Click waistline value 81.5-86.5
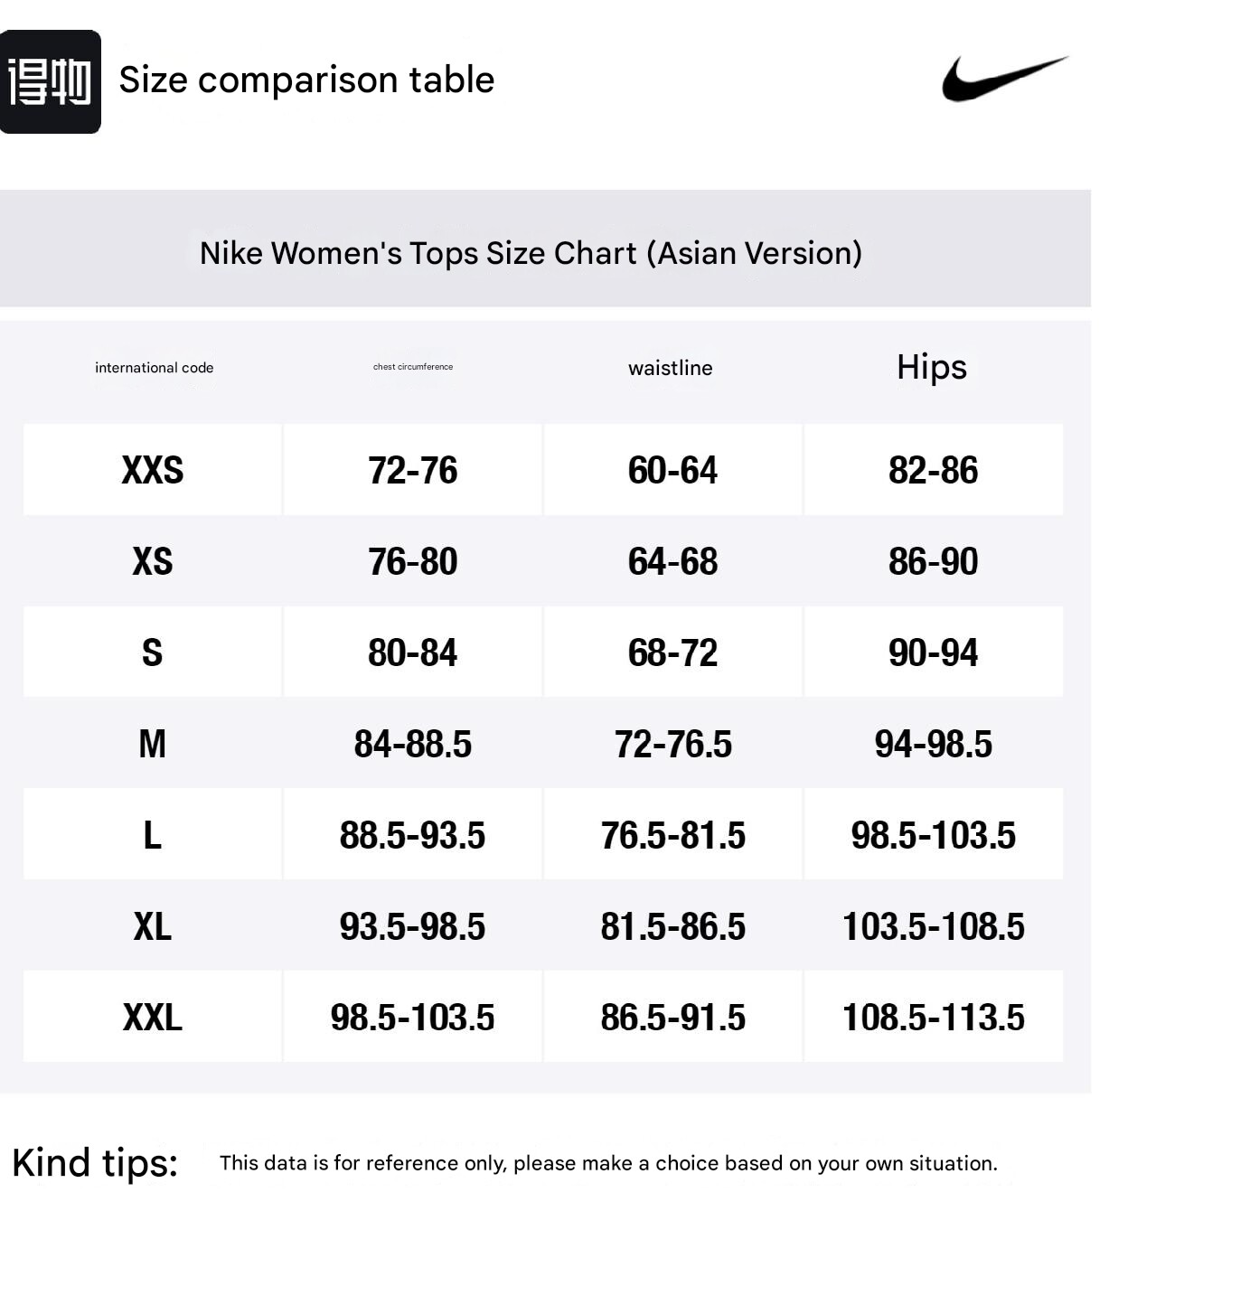This screenshot has height=1305, width=1250. point(672,926)
